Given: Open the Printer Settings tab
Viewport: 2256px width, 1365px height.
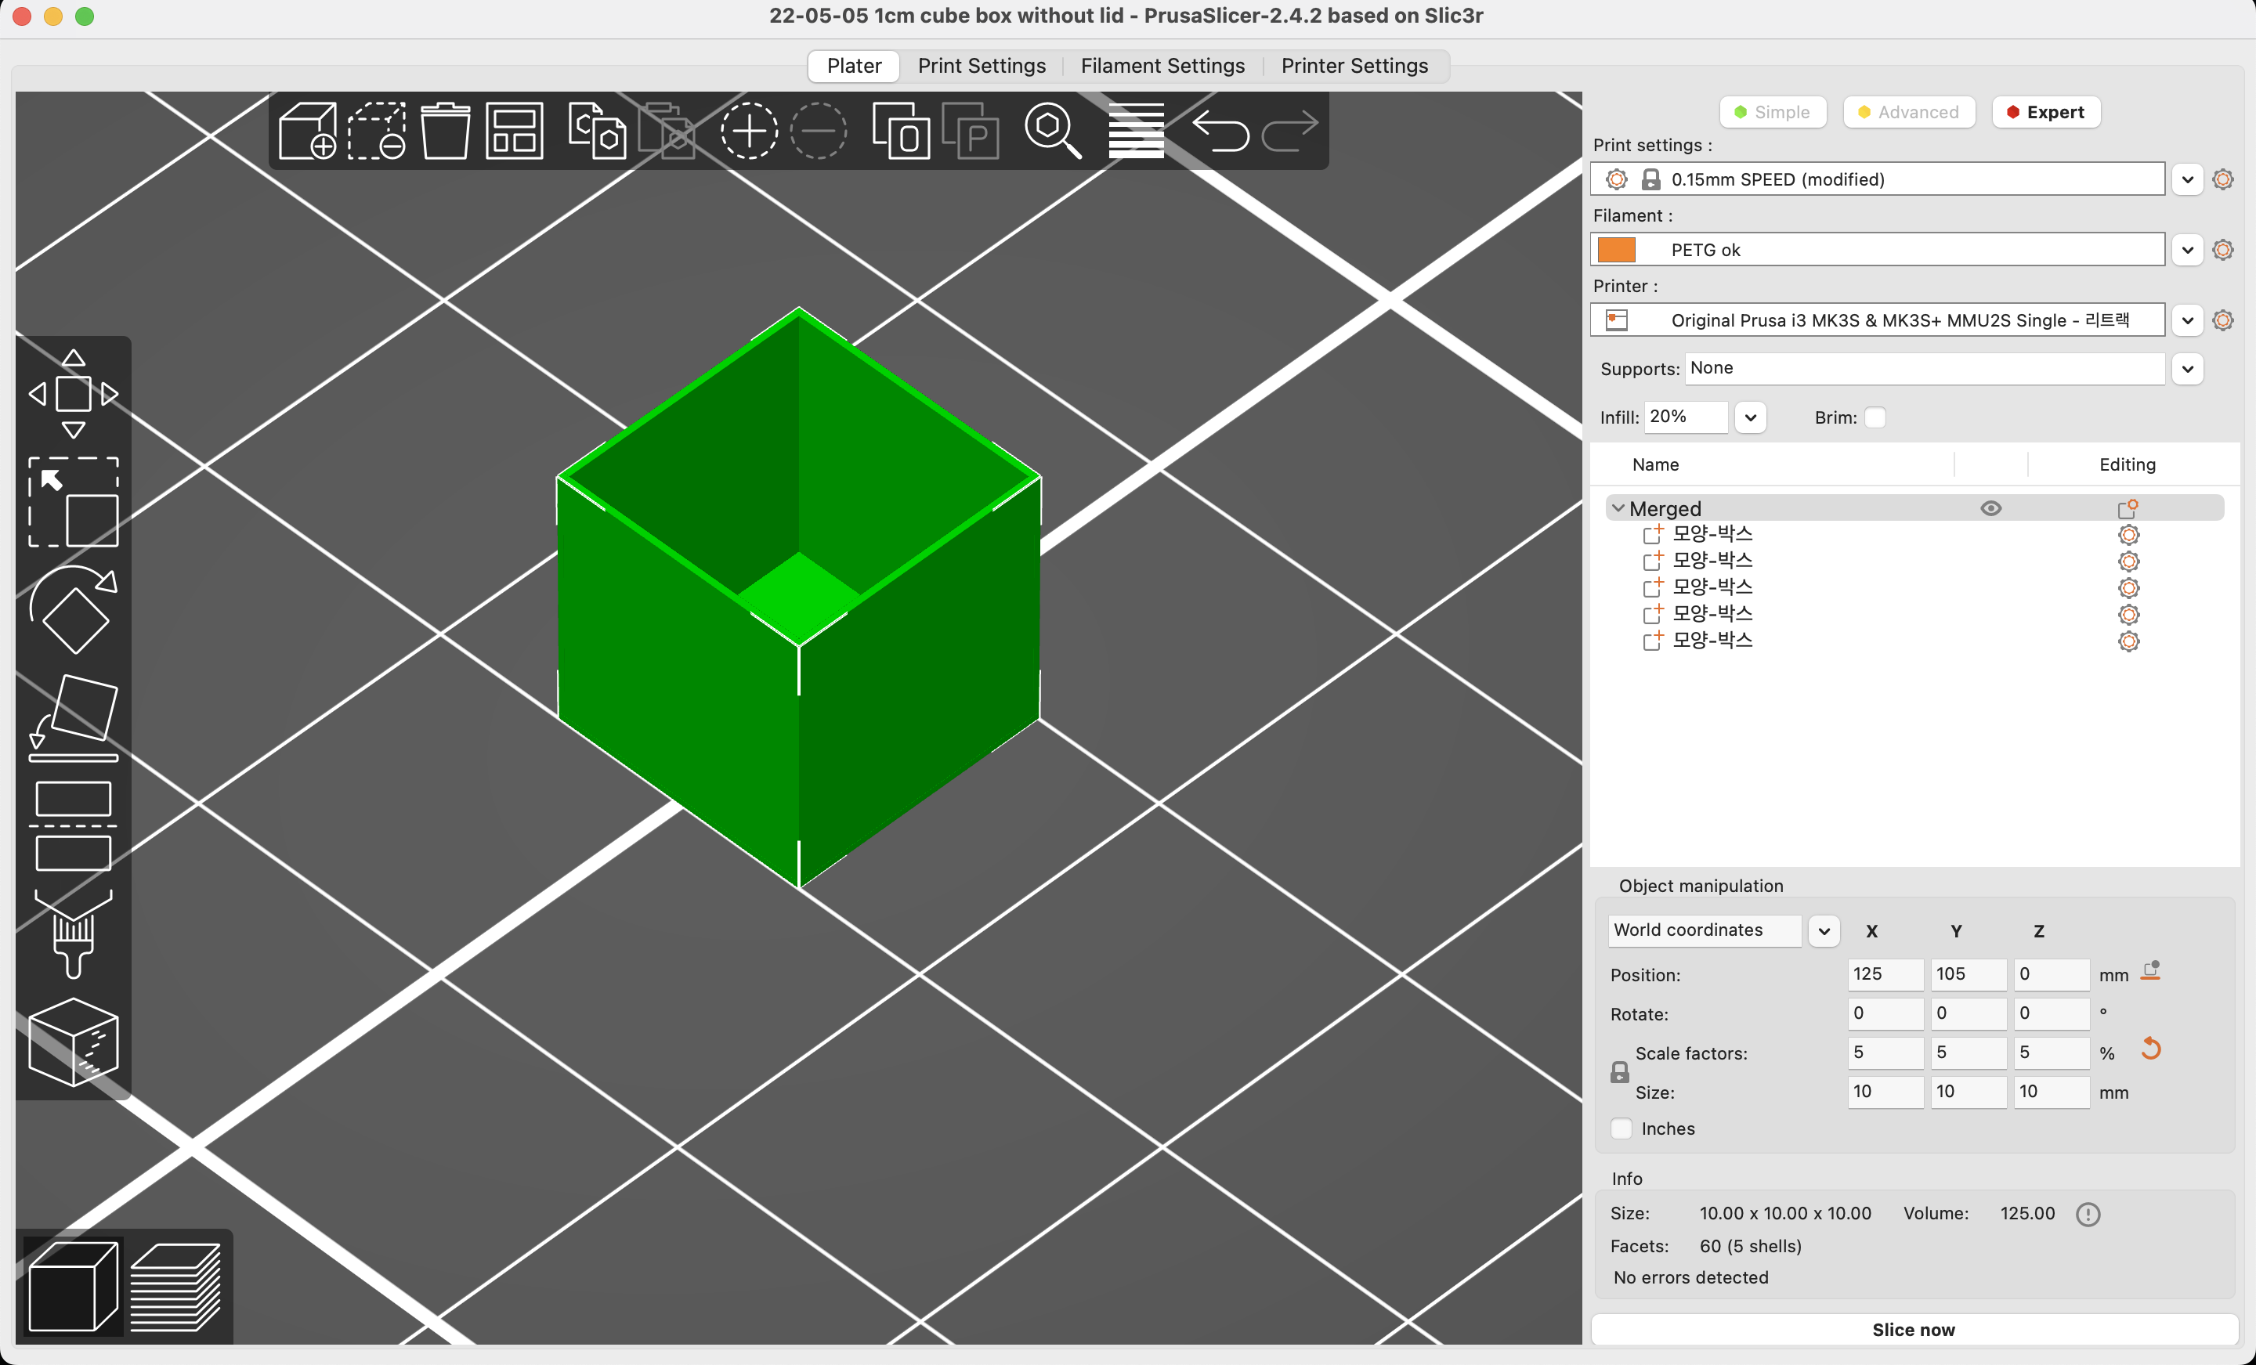Looking at the screenshot, I should tap(1354, 66).
